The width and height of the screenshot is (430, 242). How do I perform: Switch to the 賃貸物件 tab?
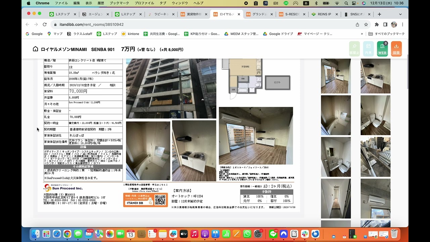pyautogui.click(x=194, y=14)
